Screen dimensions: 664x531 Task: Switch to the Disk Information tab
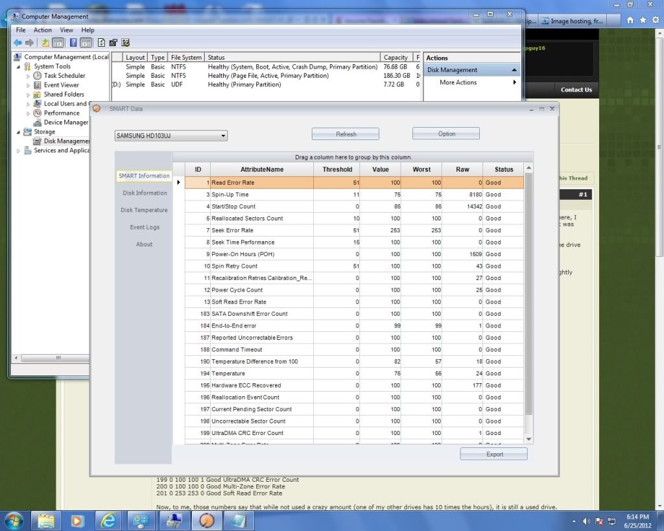pyautogui.click(x=145, y=193)
